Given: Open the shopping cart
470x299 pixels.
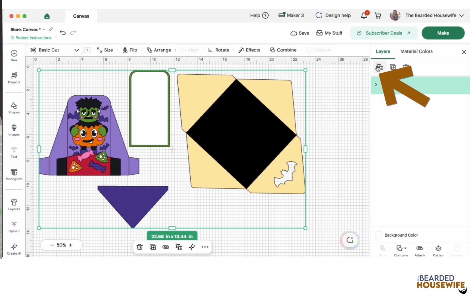Looking at the screenshot, I should click(x=378, y=16).
